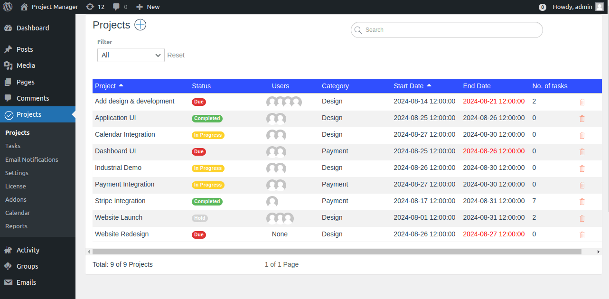609x299 pixels.
Task: Sort projects by the End Date column
Action: click(477, 86)
